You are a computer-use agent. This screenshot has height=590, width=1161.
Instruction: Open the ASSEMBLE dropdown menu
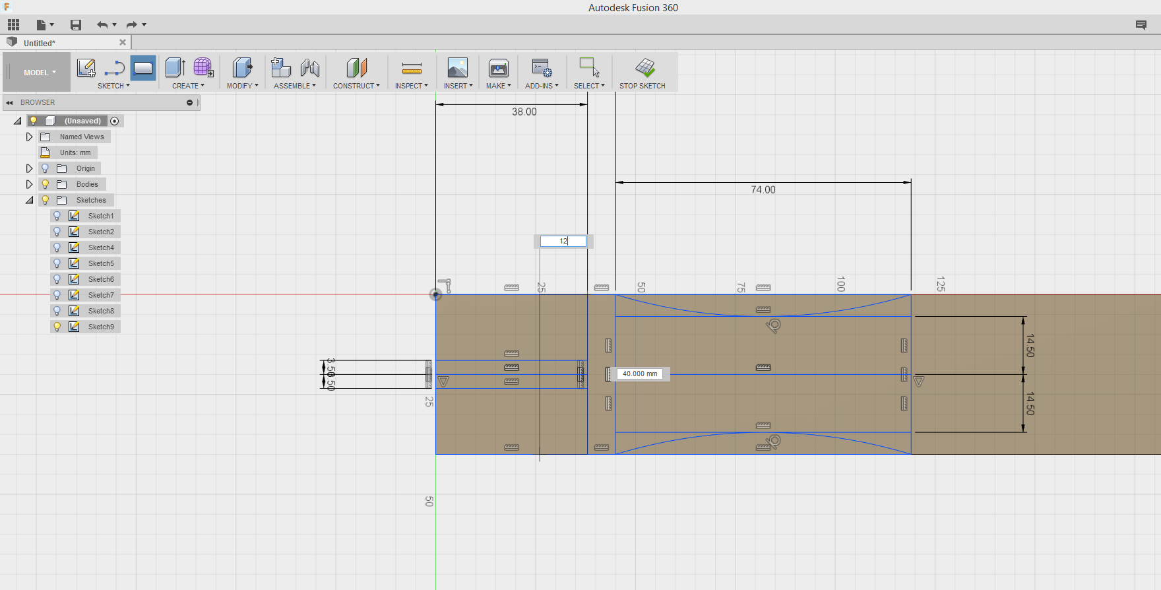pos(295,86)
